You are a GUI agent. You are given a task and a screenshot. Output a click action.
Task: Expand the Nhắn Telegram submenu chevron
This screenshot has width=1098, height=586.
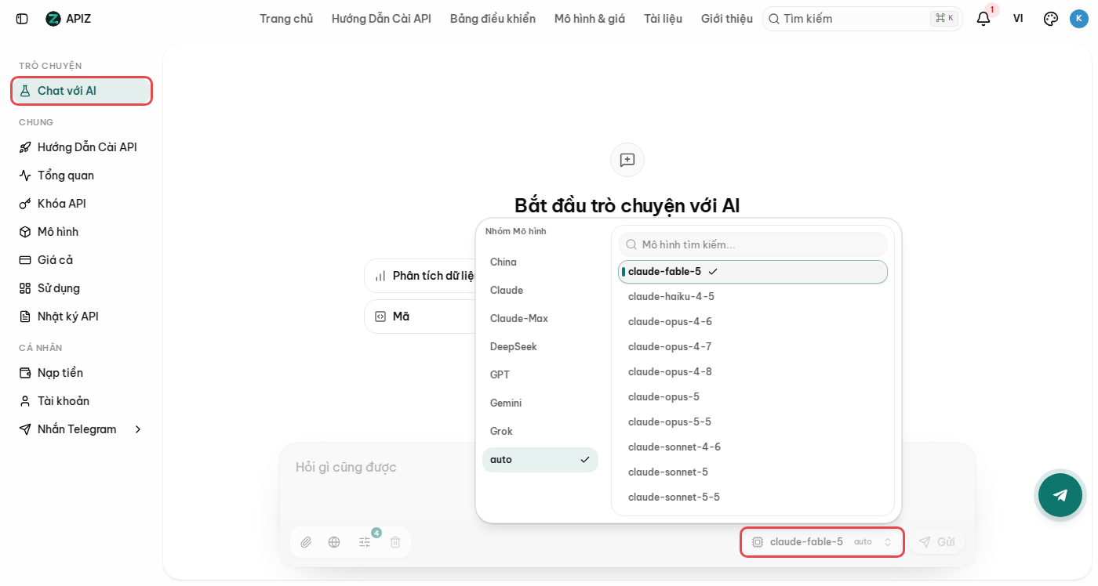click(x=138, y=429)
